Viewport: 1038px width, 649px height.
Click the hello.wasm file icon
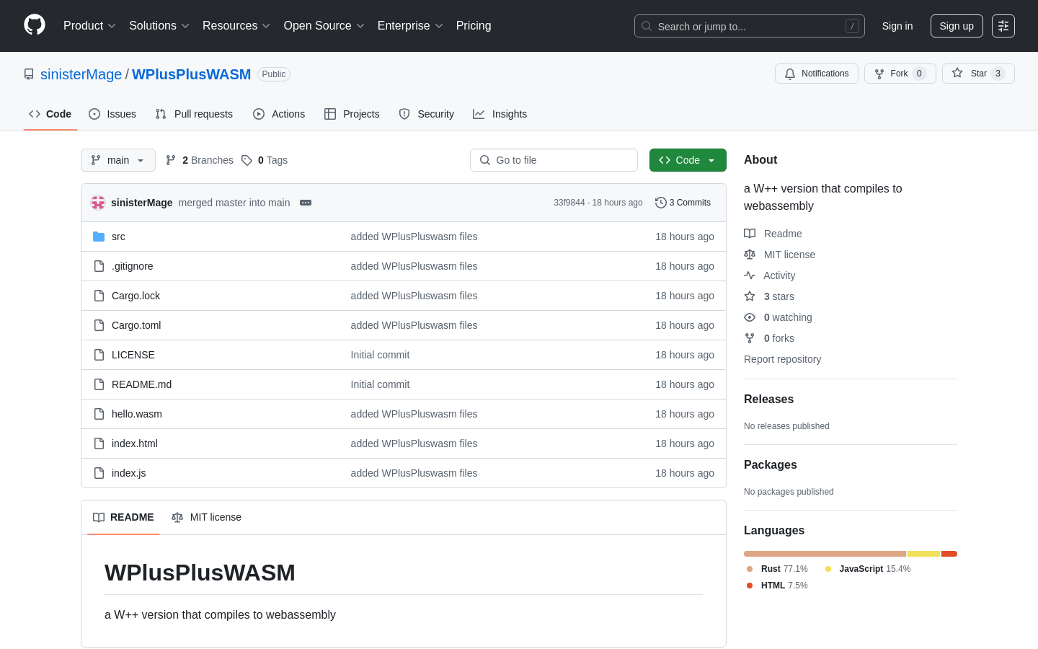tap(99, 414)
